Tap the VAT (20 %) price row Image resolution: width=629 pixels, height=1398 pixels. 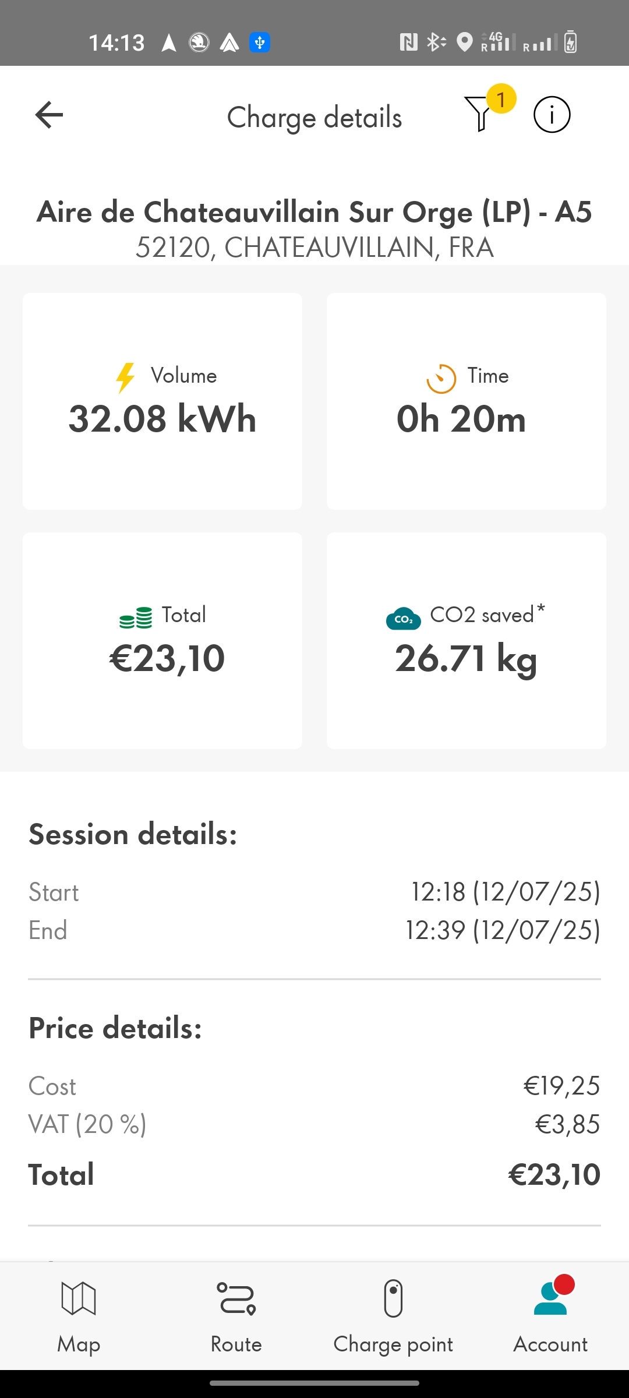pyautogui.click(x=314, y=1124)
